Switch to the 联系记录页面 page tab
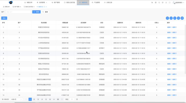Screen dimensions: 186x103 [x=28, y=7]
